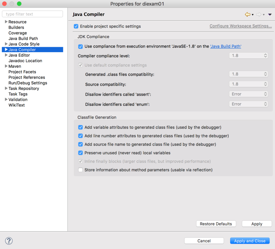Image resolution: width=275 pixels, height=249 pixels.
Task: Click the forward navigation arrow icon
Action: [x=259, y=14]
